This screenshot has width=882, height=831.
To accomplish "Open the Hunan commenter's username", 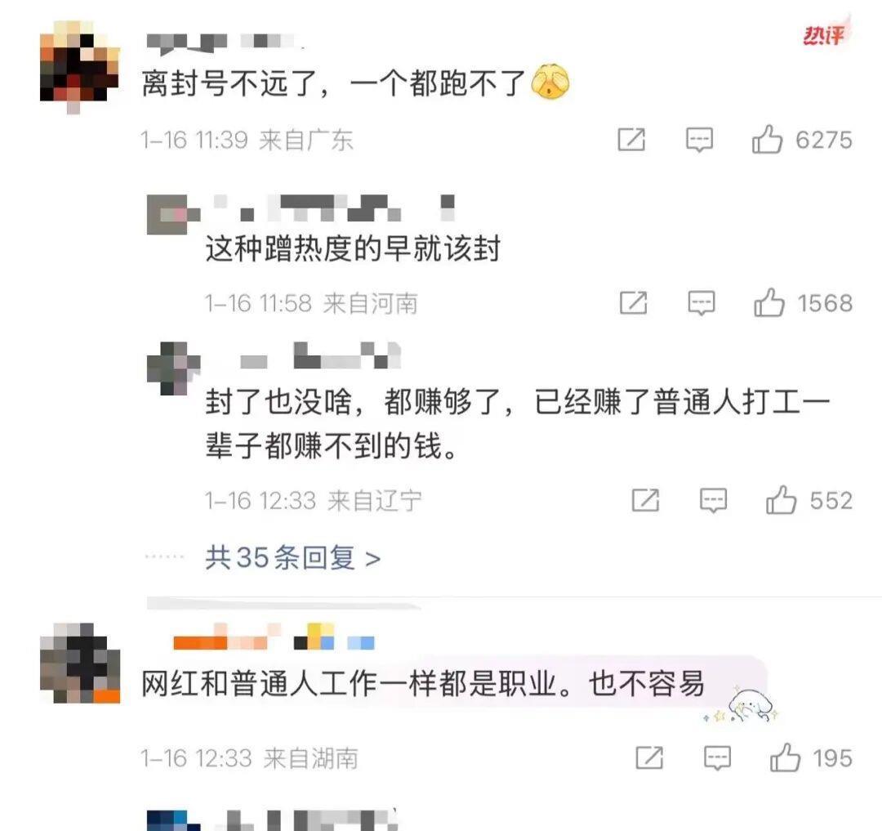I will pyautogui.click(x=274, y=637).
